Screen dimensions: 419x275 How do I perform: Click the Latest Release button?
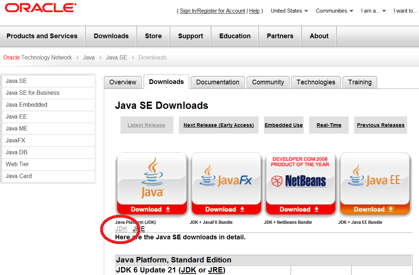point(146,125)
